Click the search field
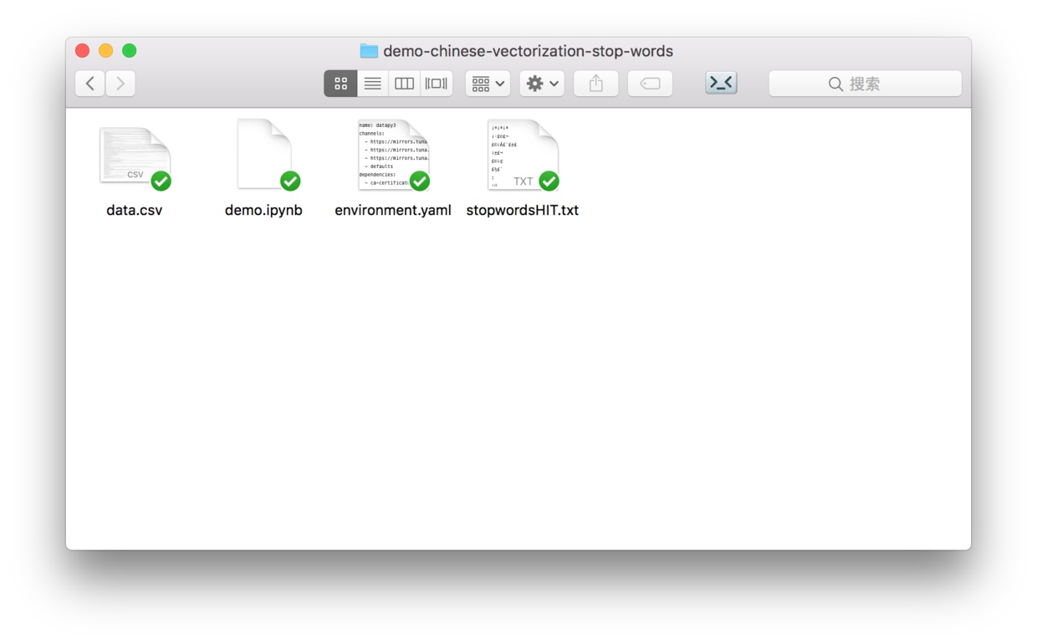Viewport: 1037px width, 644px height. click(865, 84)
